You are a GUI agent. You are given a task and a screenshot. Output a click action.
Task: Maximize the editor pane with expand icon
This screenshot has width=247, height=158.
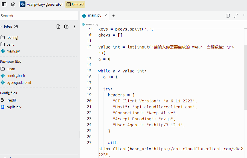tap(236, 16)
